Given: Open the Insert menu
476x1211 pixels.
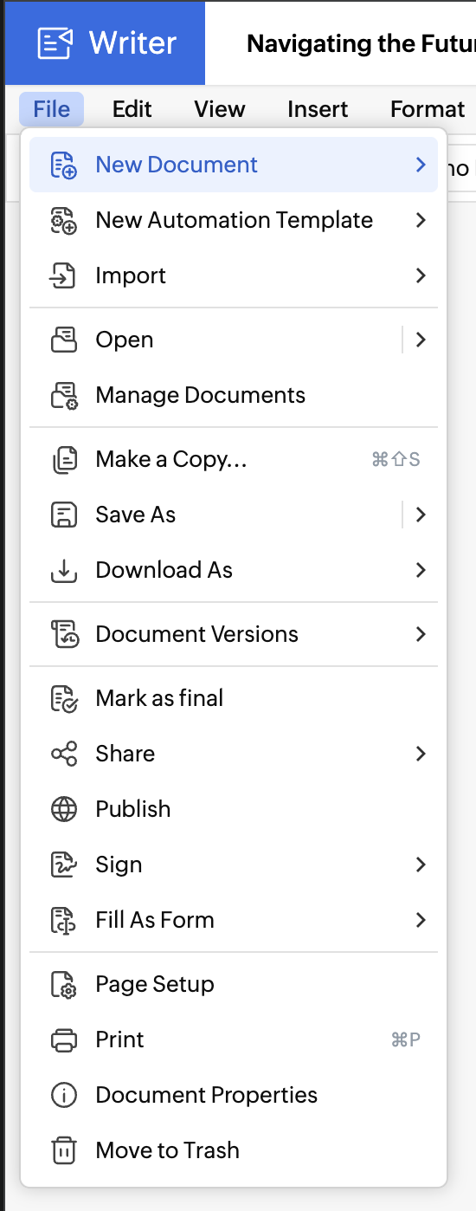Looking at the screenshot, I should (x=318, y=109).
